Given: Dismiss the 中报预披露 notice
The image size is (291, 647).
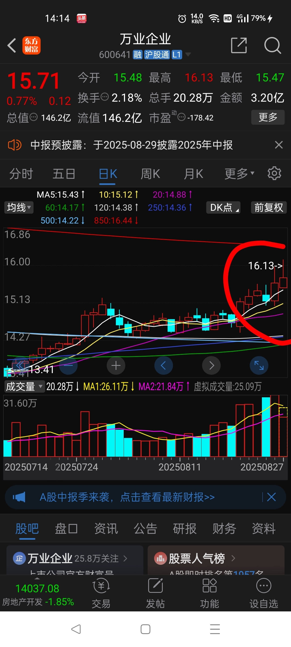Looking at the screenshot, I should (279, 145).
